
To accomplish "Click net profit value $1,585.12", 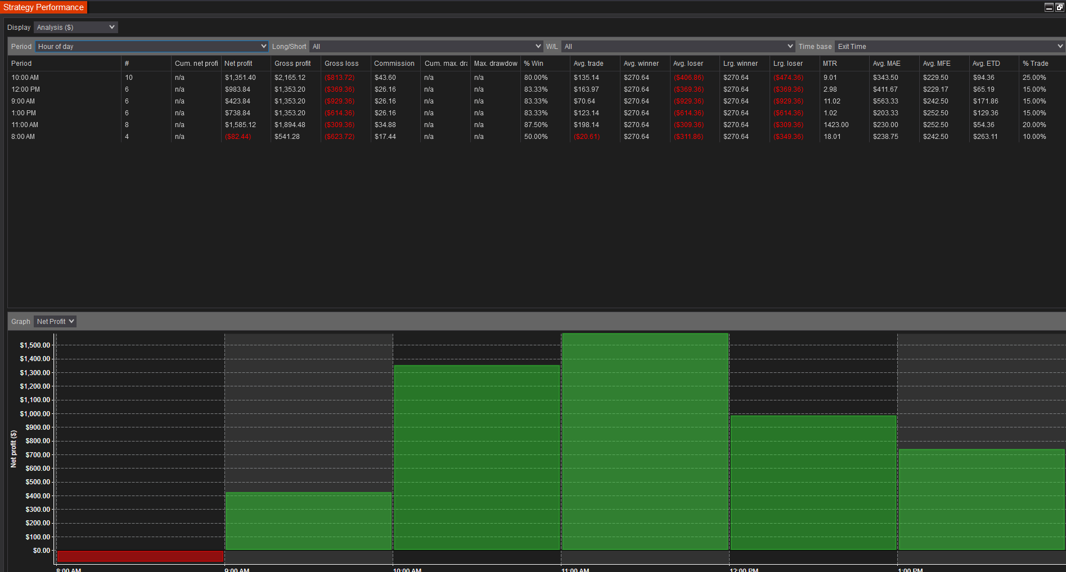I will (240, 125).
